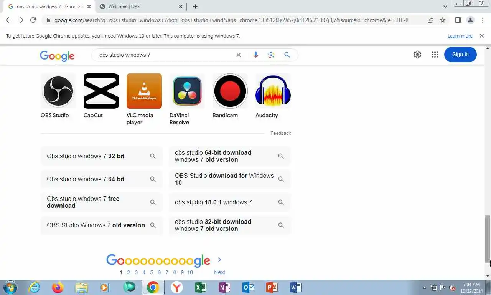Click the Chrome address bar URL

231,20
